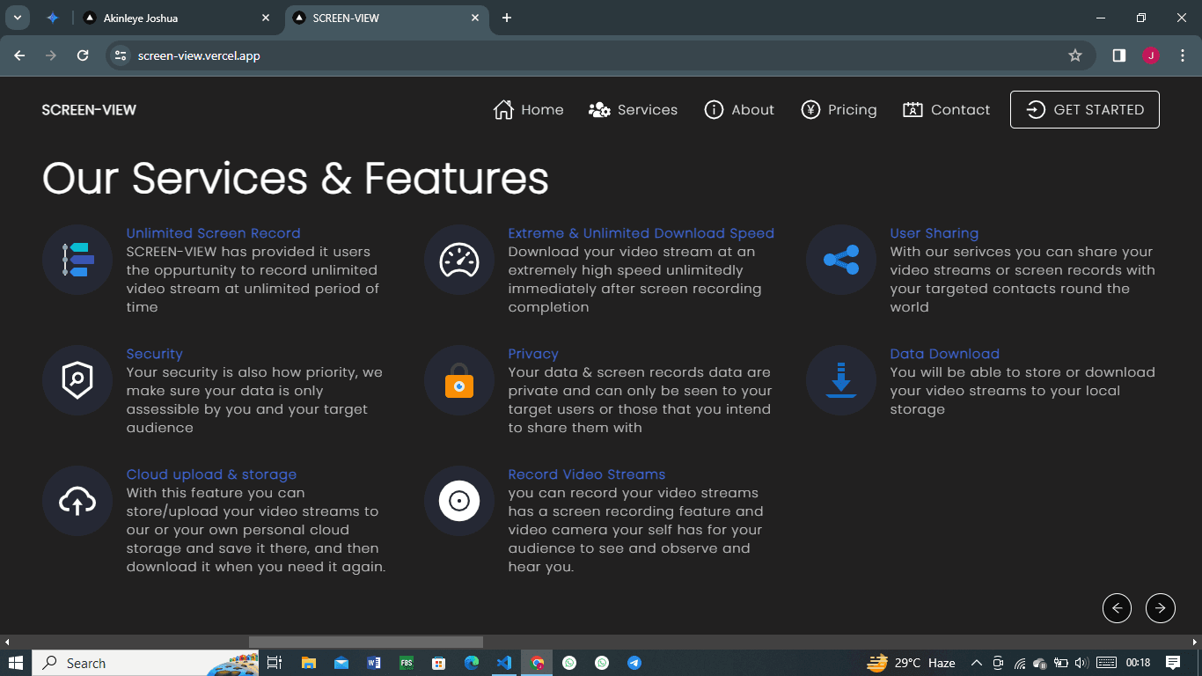Open the Pricing navigation link
Image resolution: width=1202 pixels, height=676 pixels.
[839, 110]
